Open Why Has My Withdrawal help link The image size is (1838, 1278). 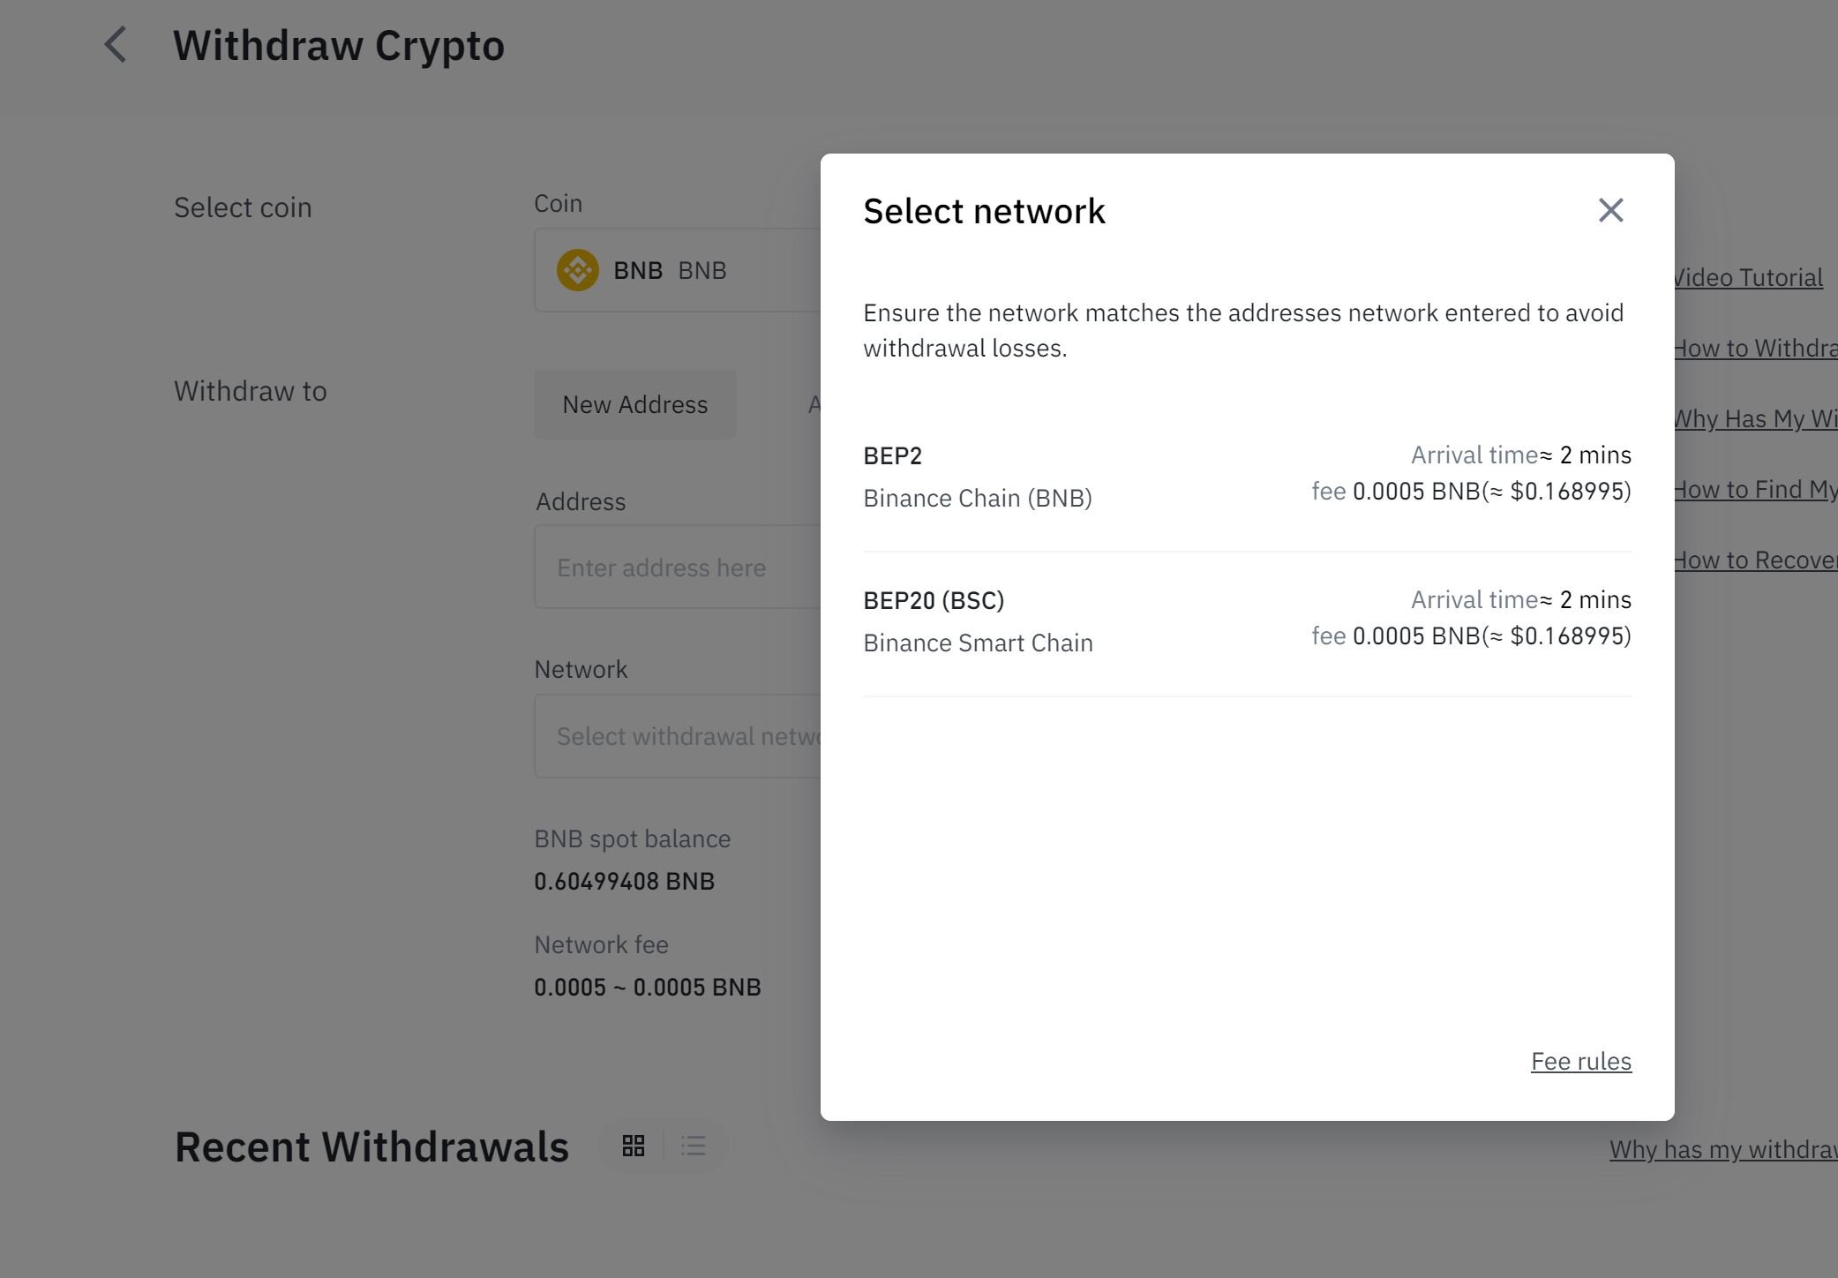click(1755, 418)
